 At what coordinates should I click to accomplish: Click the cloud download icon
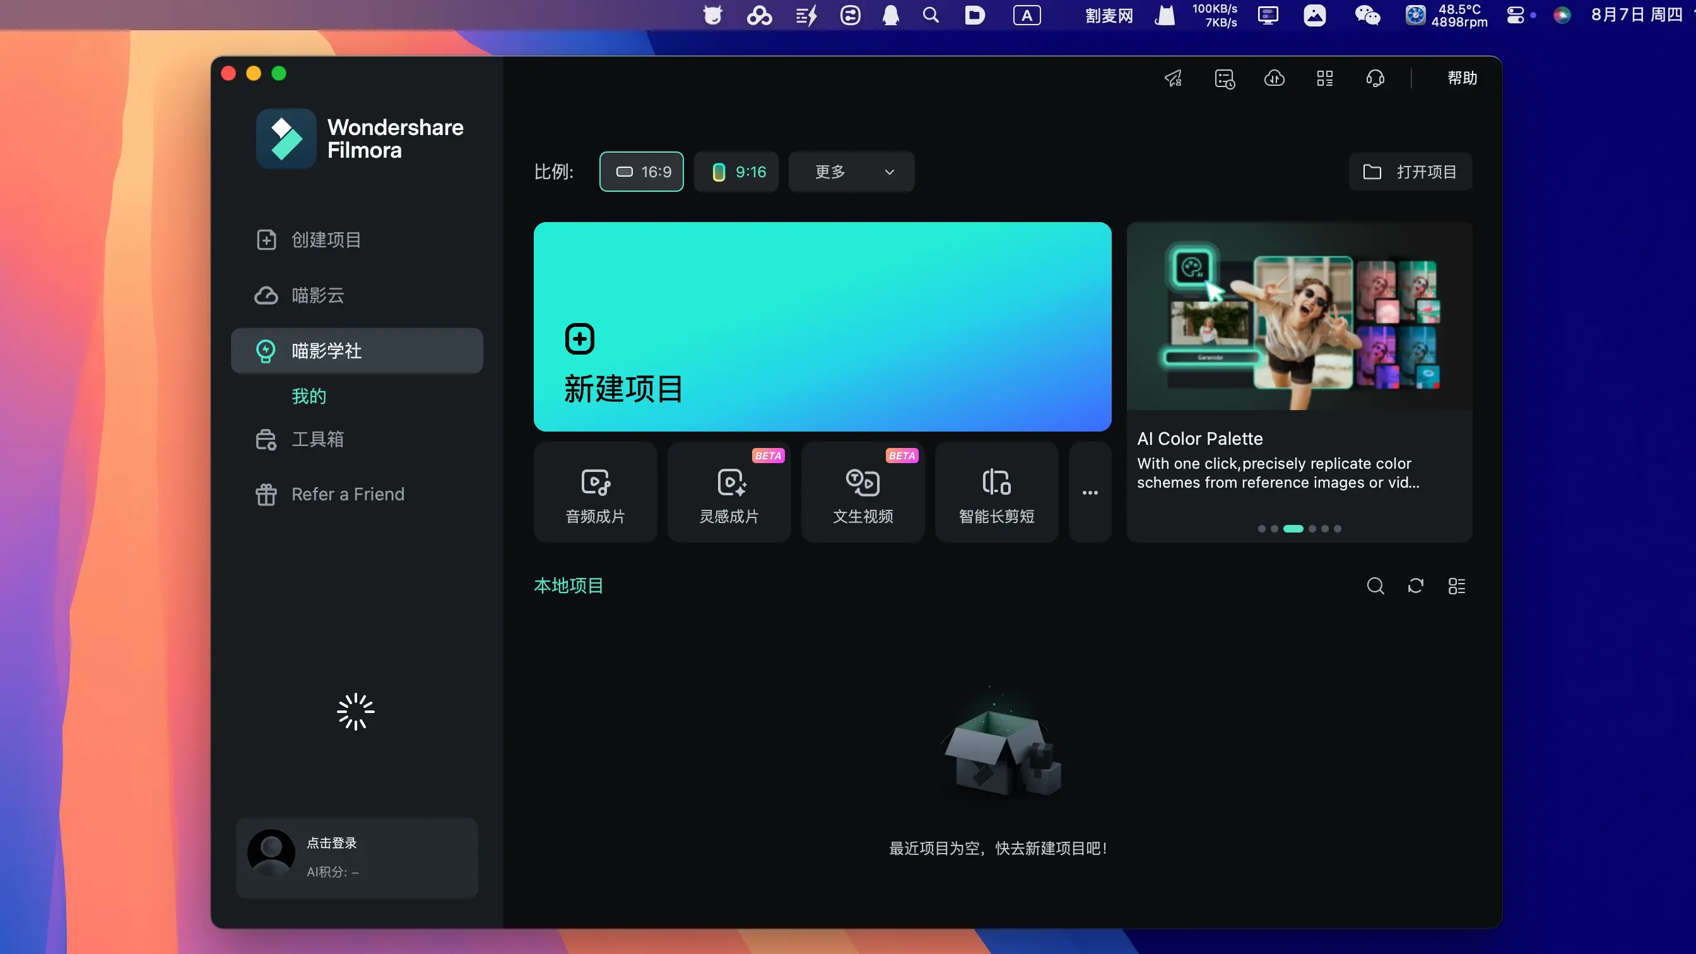click(1275, 78)
